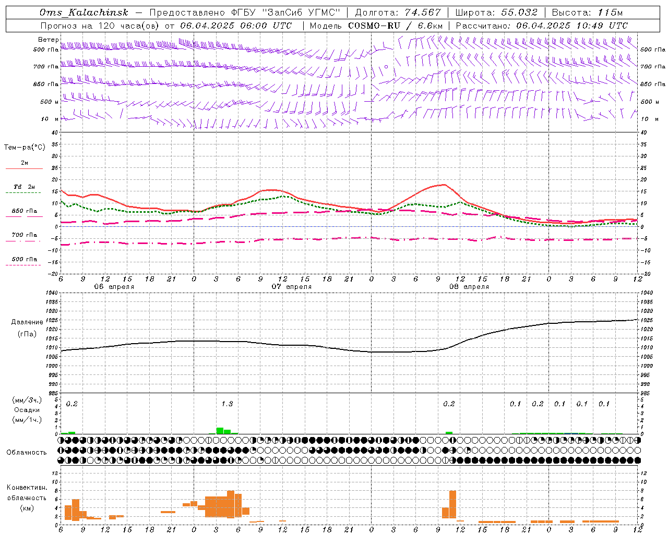Click the station name Oms_Kalachinsk

[x=84, y=13]
